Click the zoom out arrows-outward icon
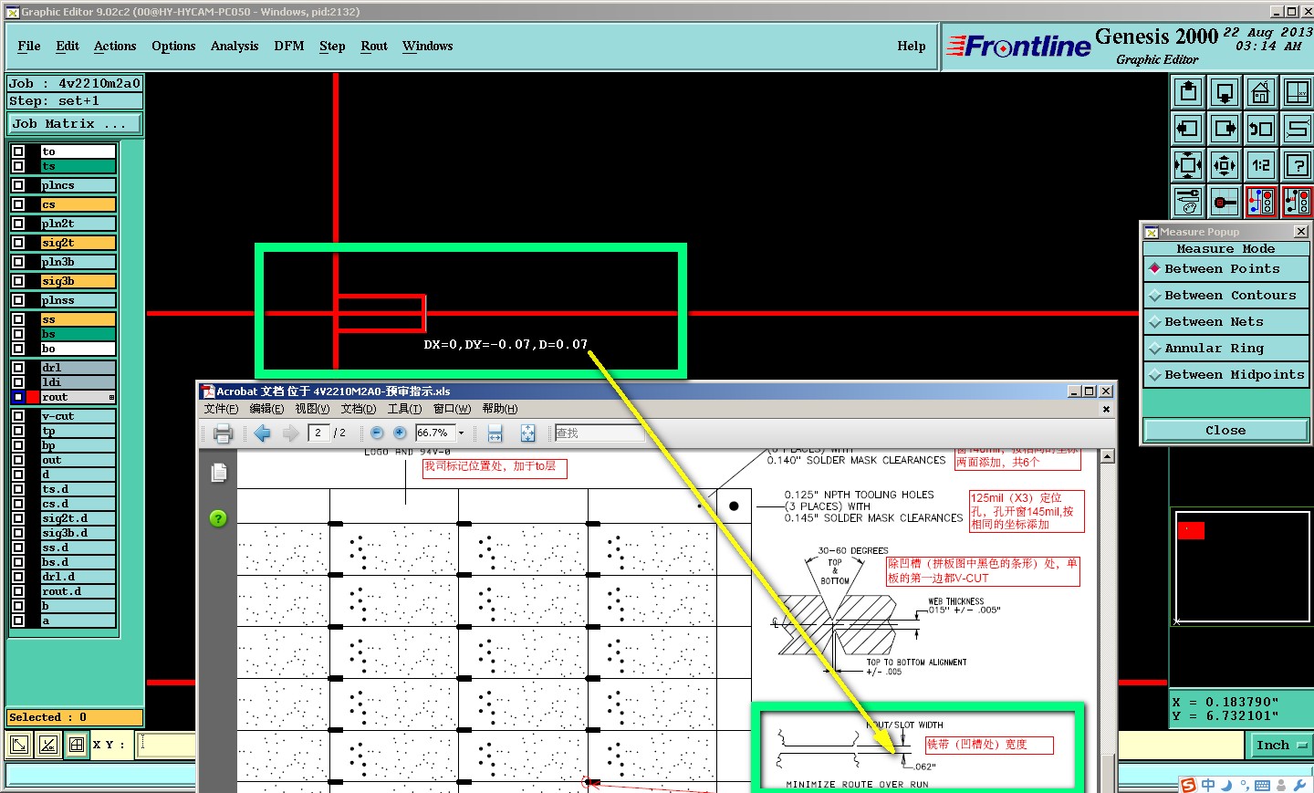The width and height of the screenshot is (1314, 793). pyautogui.click(x=1225, y=165)
